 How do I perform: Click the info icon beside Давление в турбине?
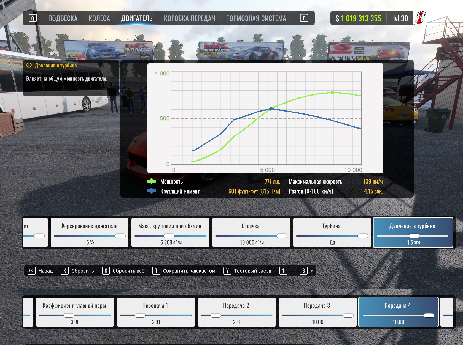point(29,65)
